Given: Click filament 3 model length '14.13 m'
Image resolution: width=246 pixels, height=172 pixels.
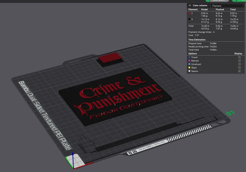Looking at the screenshot, I should click(x=205, y=19).
